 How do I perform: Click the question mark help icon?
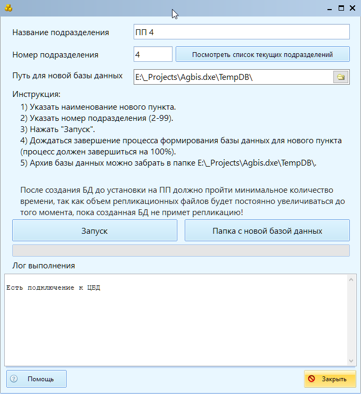pyautogui.click(x=14, y=379)
